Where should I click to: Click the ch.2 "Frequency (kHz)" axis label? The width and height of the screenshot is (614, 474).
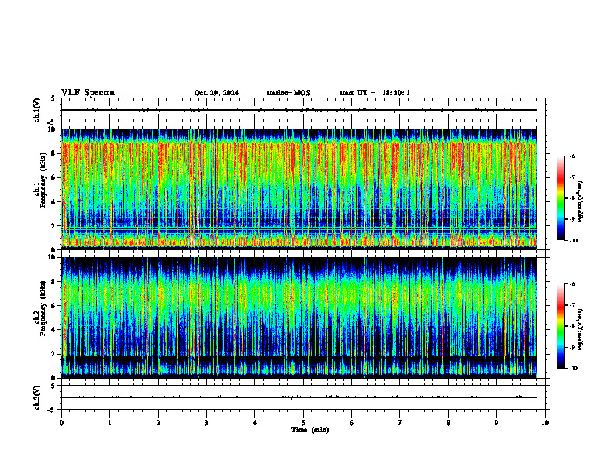tap(43, 308)
